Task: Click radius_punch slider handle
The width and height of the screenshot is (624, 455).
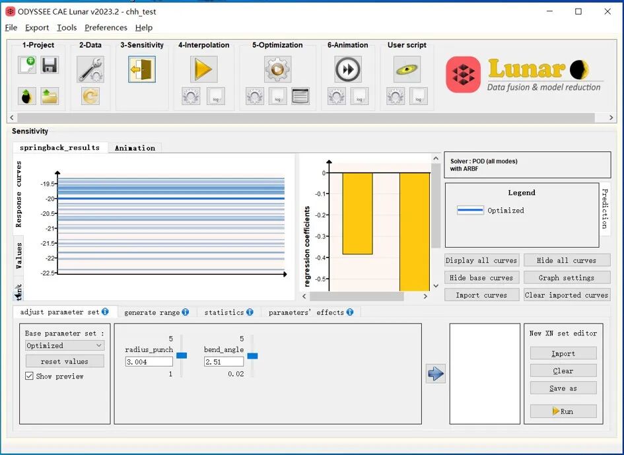Action: [x=182, y=355]
